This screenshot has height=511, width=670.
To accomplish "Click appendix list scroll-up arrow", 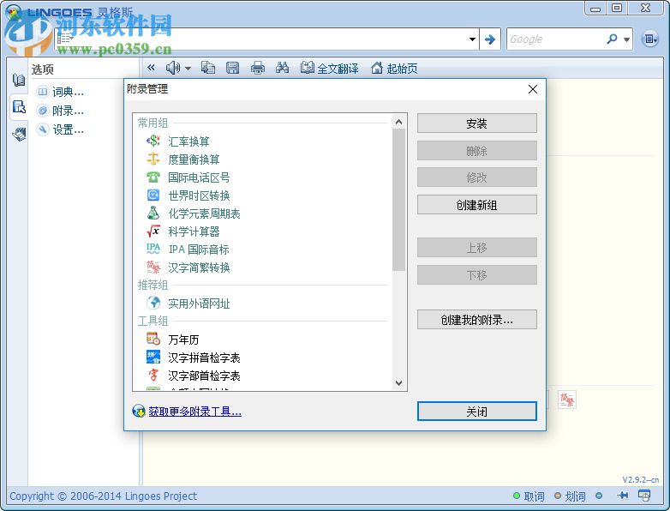I will coord(398,123).
